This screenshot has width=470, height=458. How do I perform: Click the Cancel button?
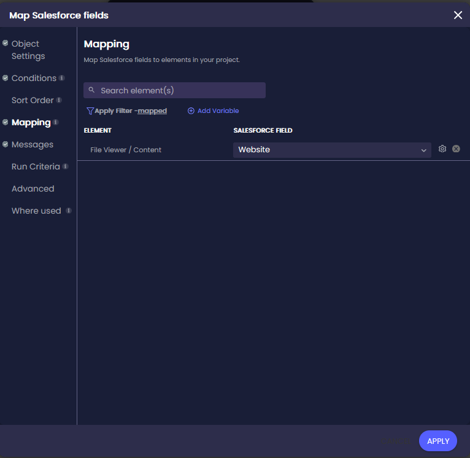395,441
